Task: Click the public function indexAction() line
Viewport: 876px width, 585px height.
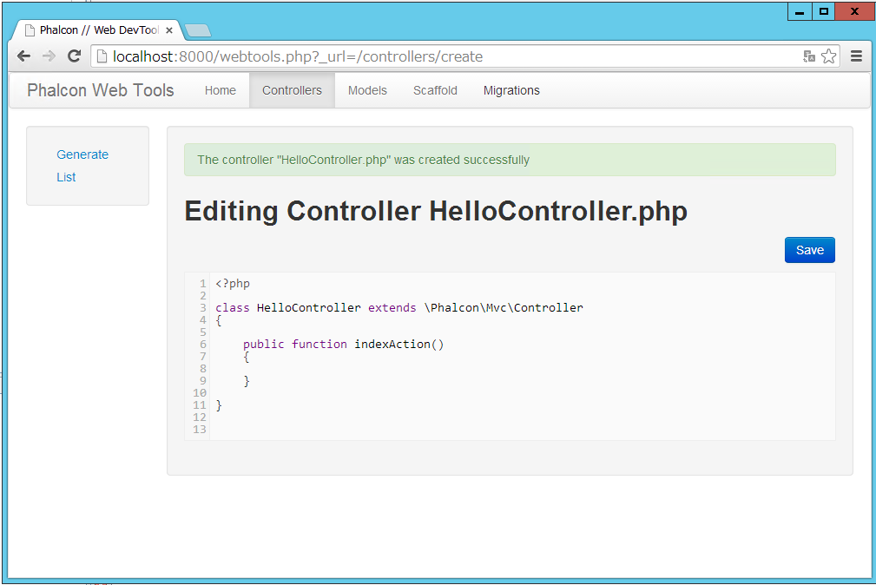Action: click(343, 345)
